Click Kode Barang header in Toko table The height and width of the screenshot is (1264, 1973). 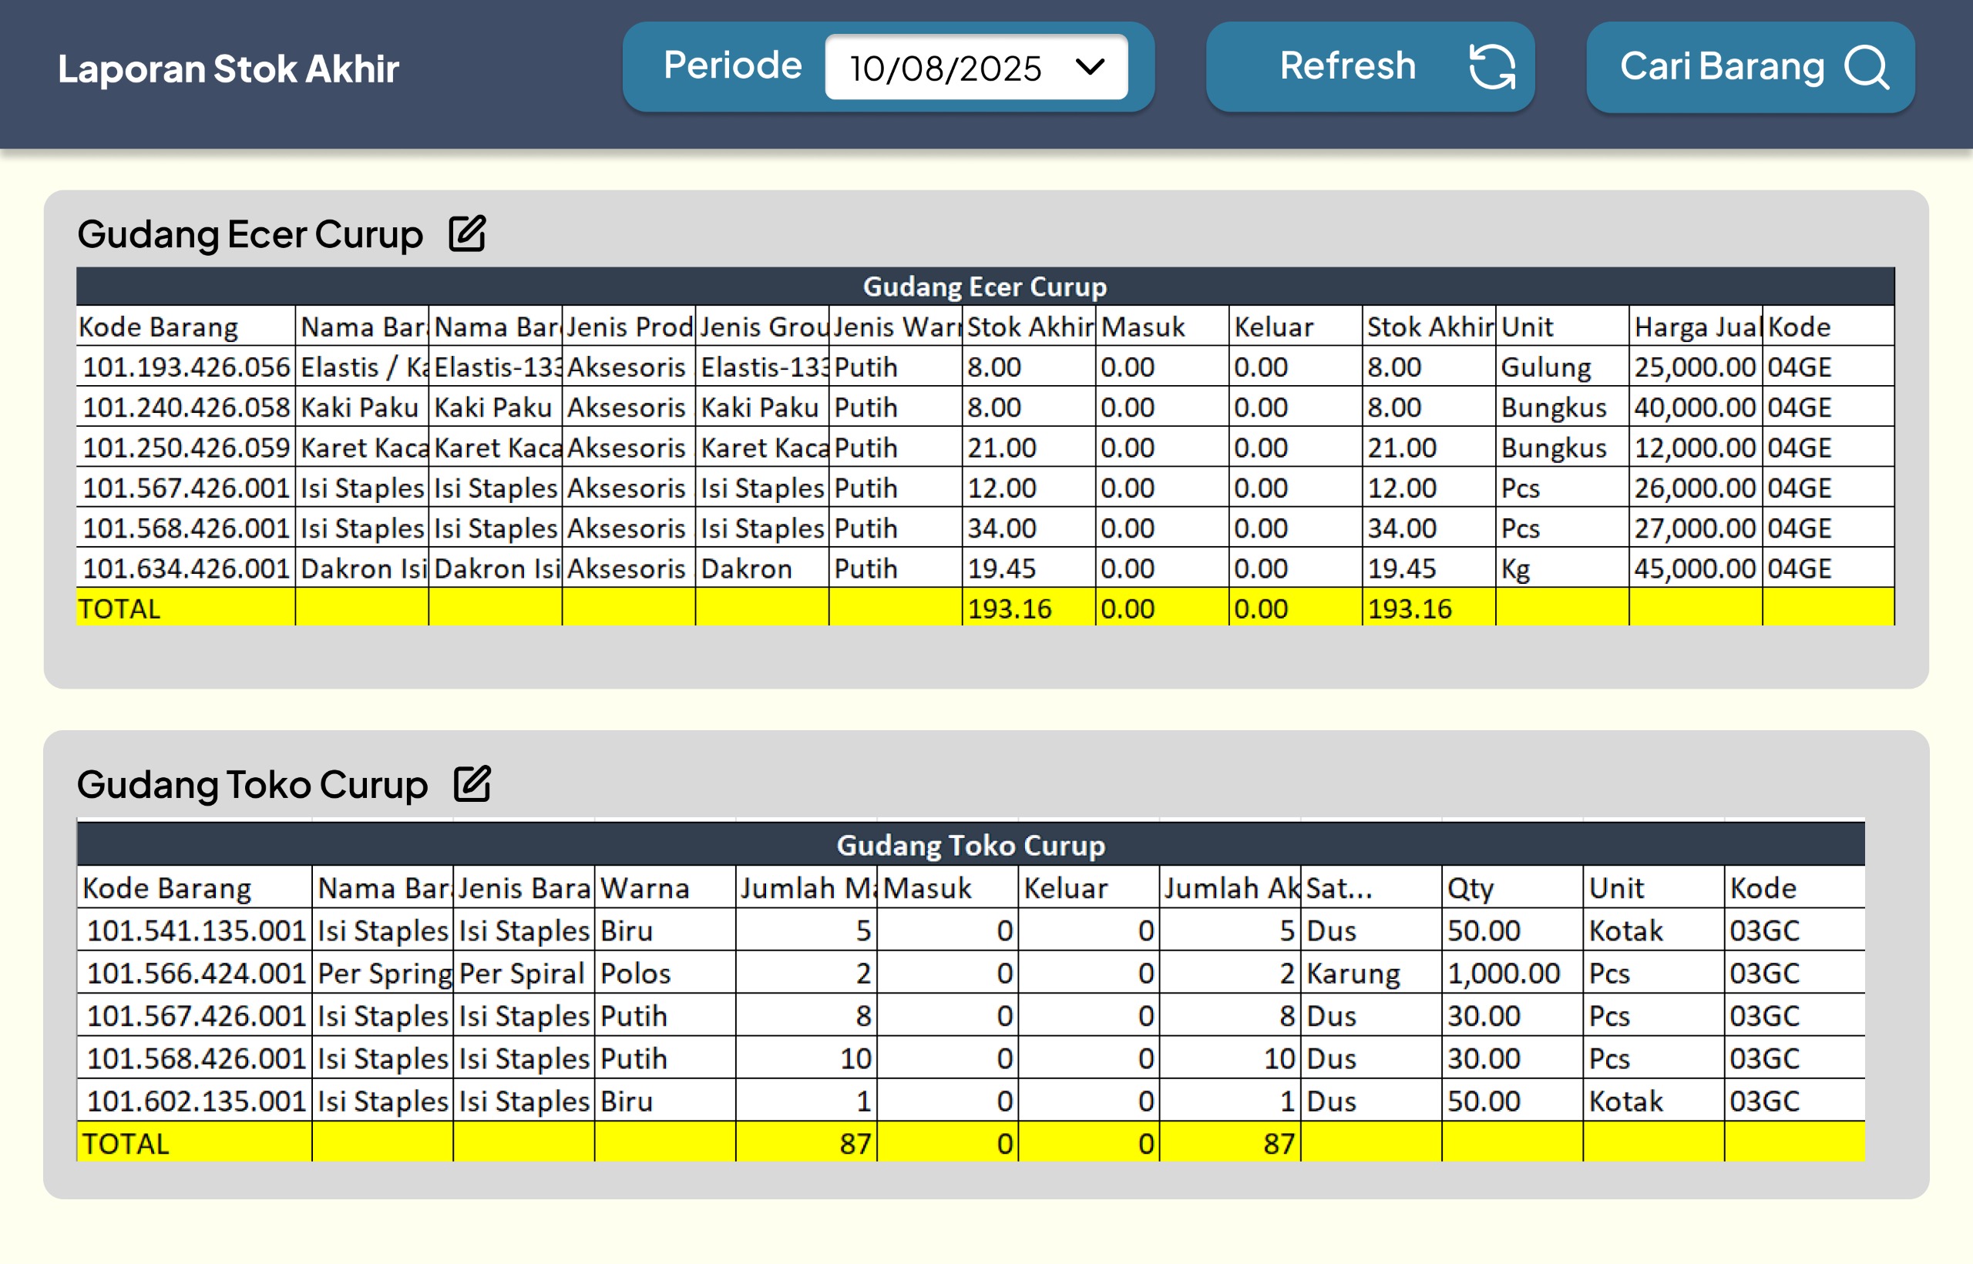[x=194, y=887]
